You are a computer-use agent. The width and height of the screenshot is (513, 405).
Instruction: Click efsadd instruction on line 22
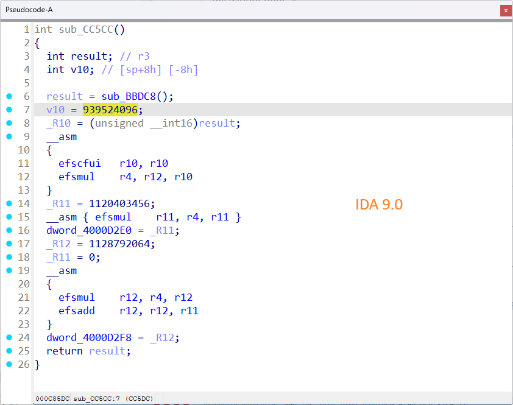[x=77, y=311]
